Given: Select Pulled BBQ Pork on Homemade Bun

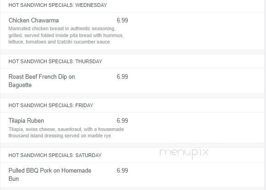Looking at the screenshot, I should pyautogui.click(x=50, y=174).
